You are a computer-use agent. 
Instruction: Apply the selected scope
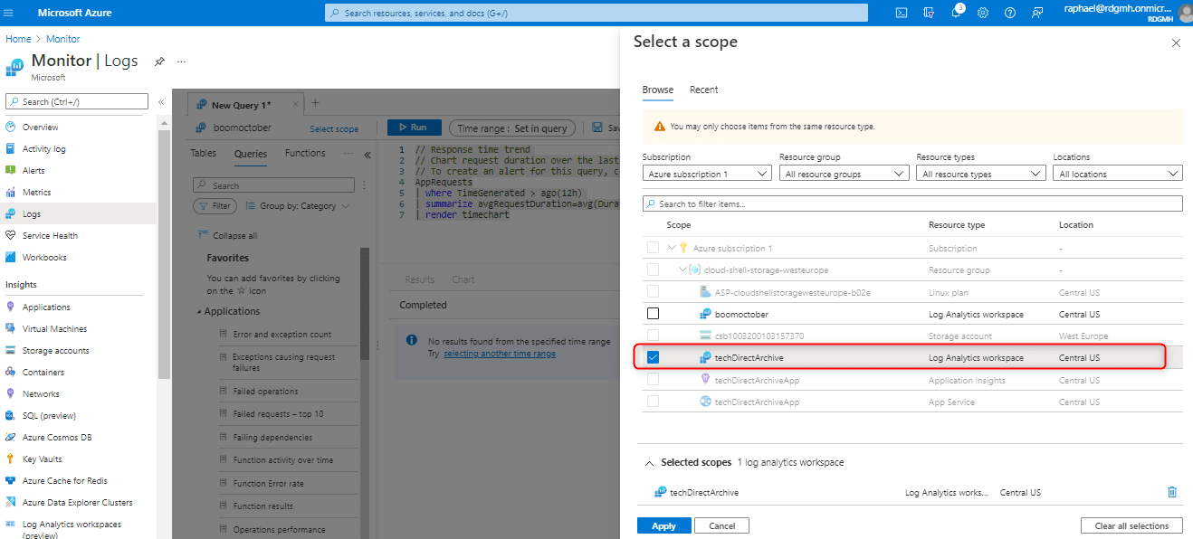663,525
